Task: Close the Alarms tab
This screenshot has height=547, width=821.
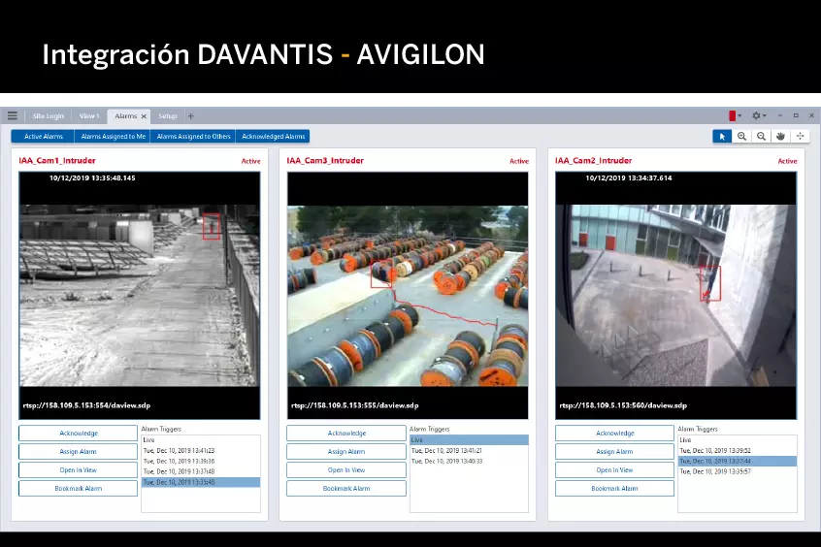Action: click(x=144, y=116)
